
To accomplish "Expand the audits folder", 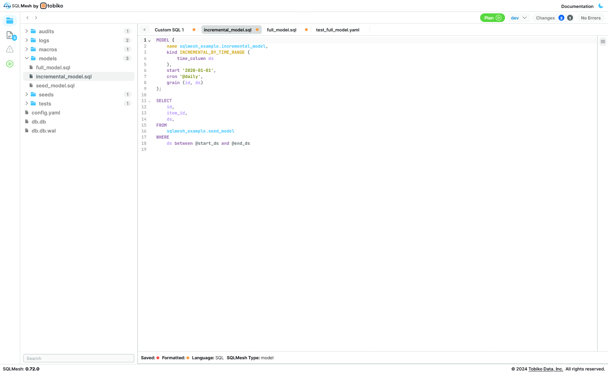I will [27, 31].
